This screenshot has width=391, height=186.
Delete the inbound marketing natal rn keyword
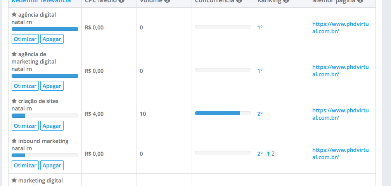pos(52,165)
